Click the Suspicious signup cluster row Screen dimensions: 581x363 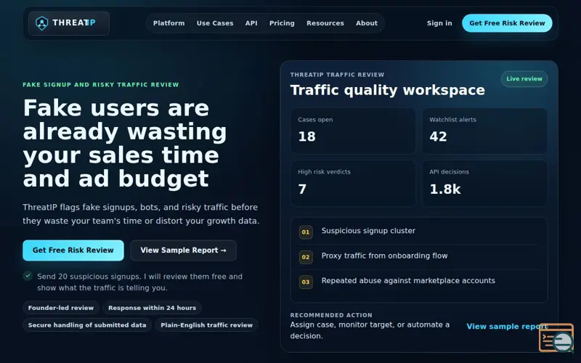(x=419, y=232)
